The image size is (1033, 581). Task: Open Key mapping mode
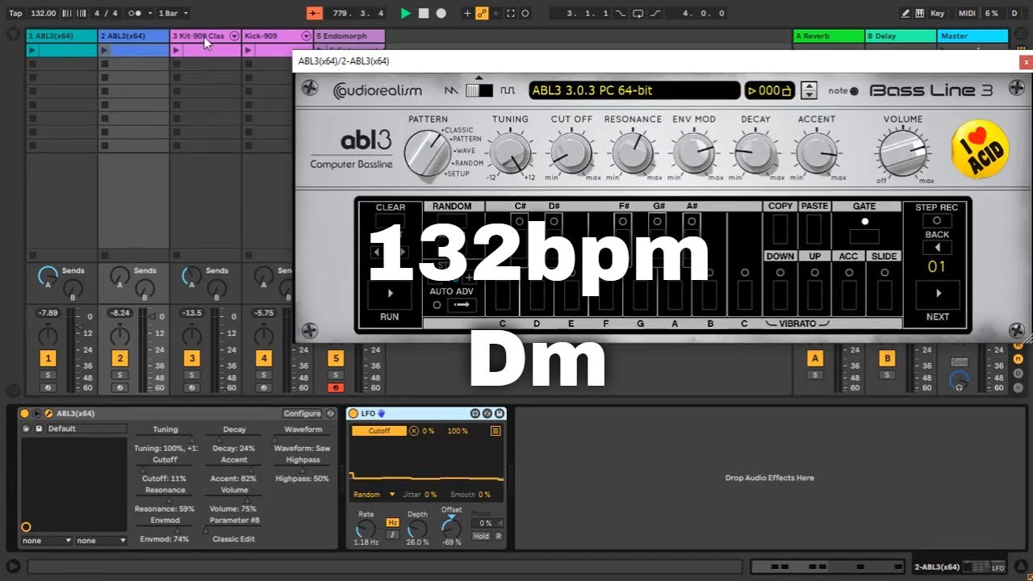[937, 13]
